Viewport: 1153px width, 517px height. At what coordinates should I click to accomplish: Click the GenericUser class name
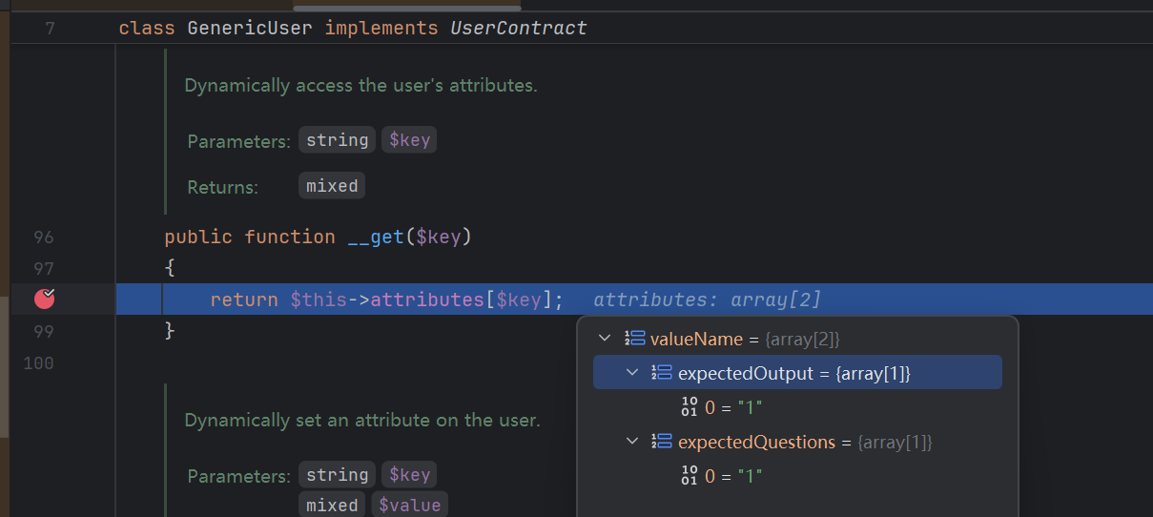point(250,28)
